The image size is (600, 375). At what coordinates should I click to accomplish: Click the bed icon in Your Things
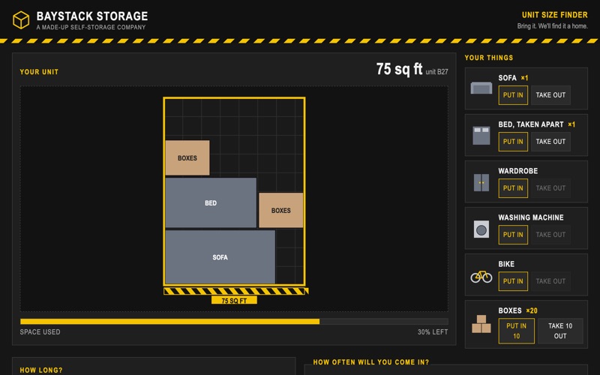tap(481, 136)
